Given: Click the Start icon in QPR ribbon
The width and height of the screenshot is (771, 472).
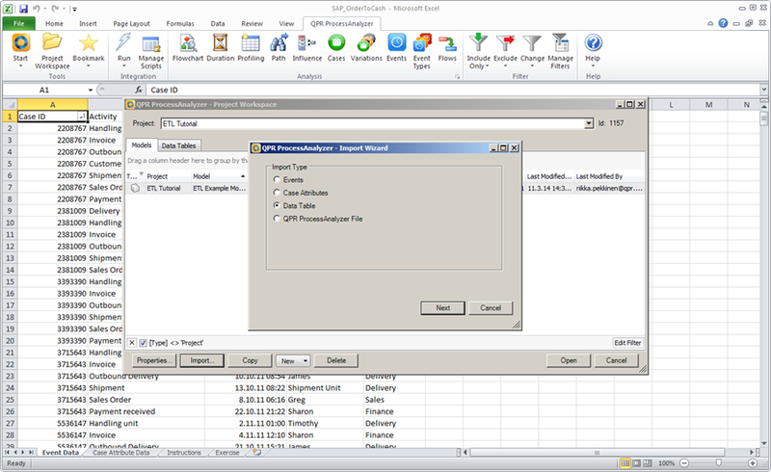Looking at the screenshot, I should [20, 43].
